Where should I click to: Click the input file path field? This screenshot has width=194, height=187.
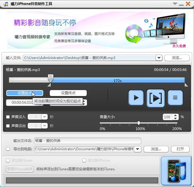point(89,58)
